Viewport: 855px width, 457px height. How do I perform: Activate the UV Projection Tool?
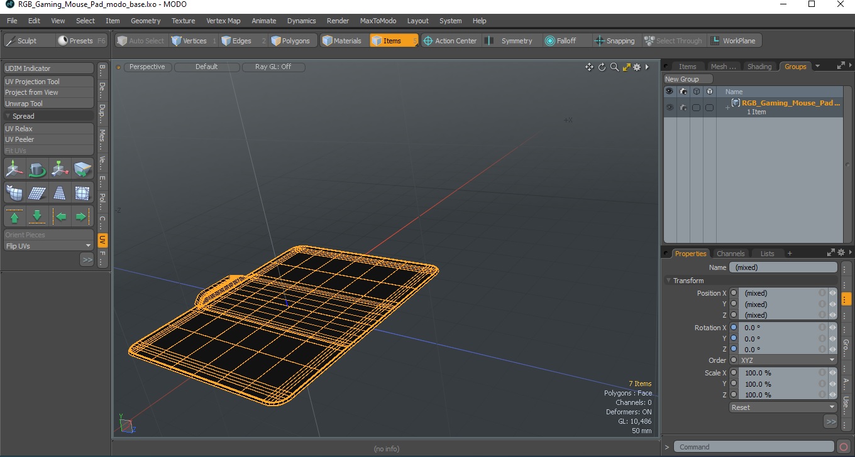pos(48,82)
